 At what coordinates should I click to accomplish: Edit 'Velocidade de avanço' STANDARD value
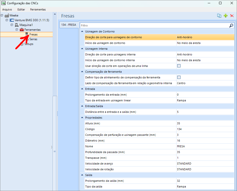click(205, 164)
